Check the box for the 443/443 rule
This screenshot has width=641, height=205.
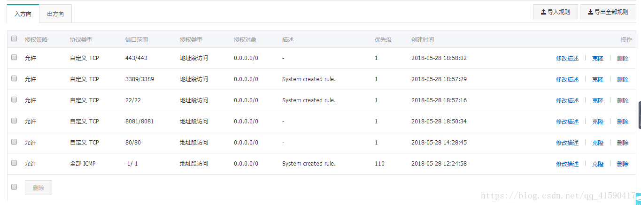pyautogui.click(x=14, y=57)
